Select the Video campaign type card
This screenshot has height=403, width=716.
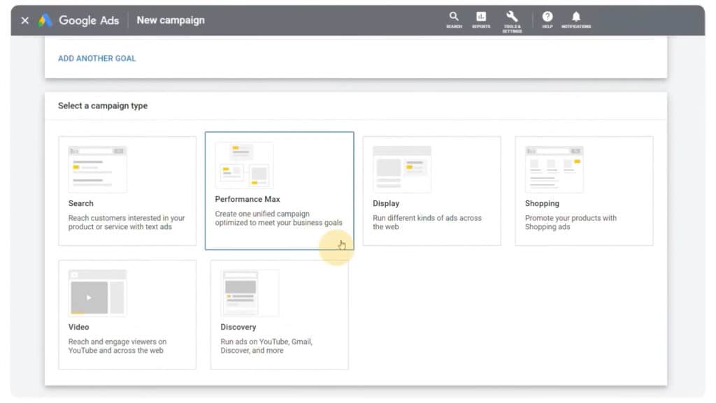click(127, 314)
